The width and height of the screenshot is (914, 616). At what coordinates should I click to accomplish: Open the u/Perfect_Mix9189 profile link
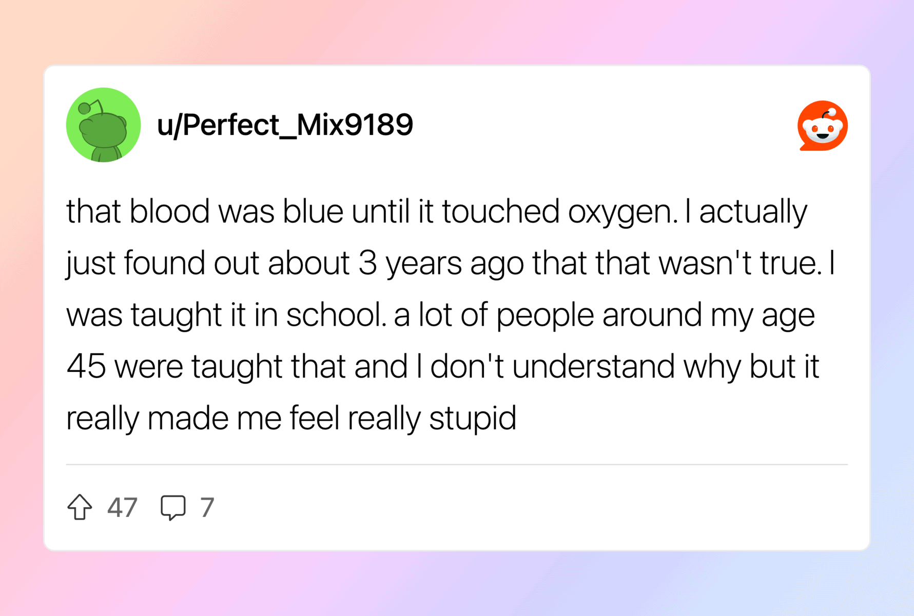pos(285,125)
